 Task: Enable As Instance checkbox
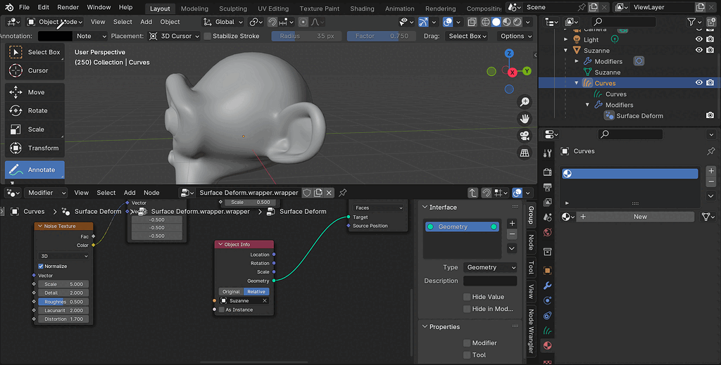(x=222, y=310)
